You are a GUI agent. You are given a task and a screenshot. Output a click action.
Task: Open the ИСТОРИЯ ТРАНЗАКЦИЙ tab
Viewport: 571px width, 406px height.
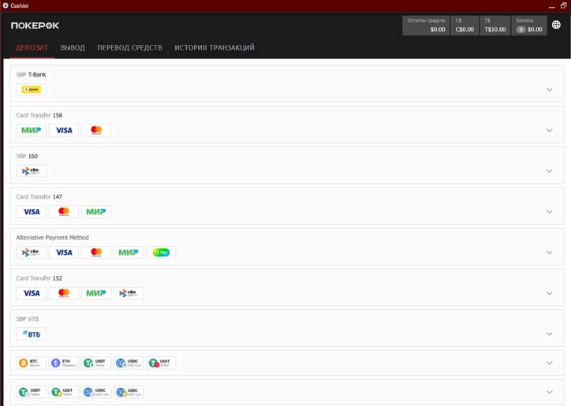point(214,48)
